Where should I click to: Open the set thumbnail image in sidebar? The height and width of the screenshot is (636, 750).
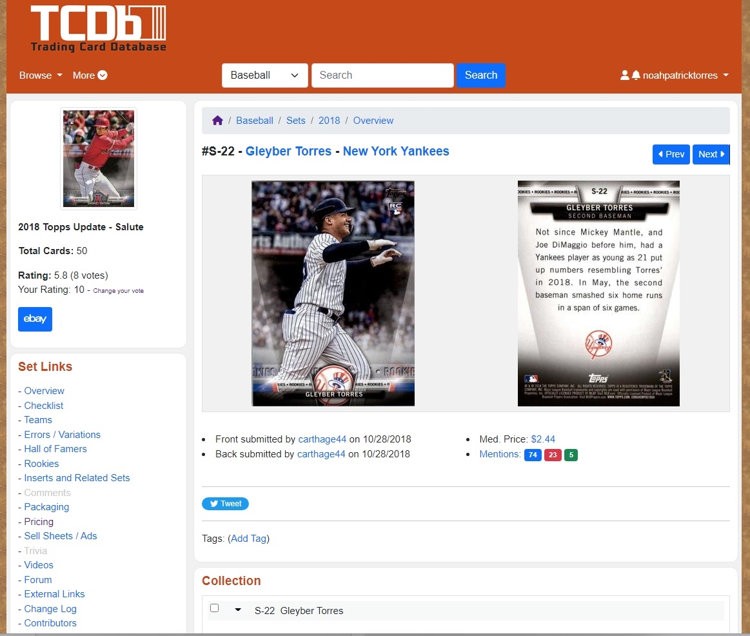(x=99, y=159)
